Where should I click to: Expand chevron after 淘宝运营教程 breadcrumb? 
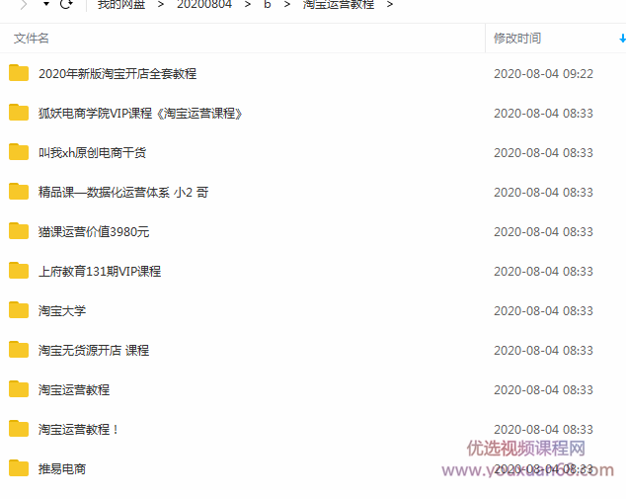390,5
